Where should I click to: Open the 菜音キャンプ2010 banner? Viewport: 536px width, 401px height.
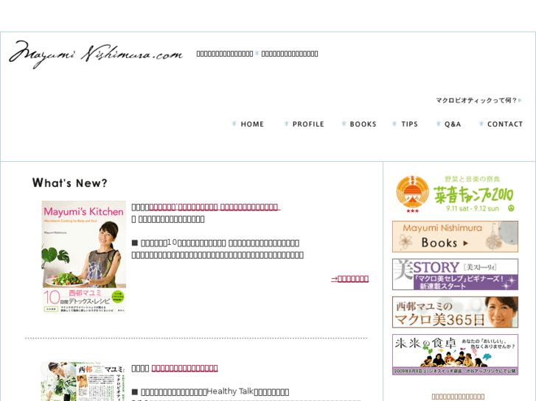point(455,194)
